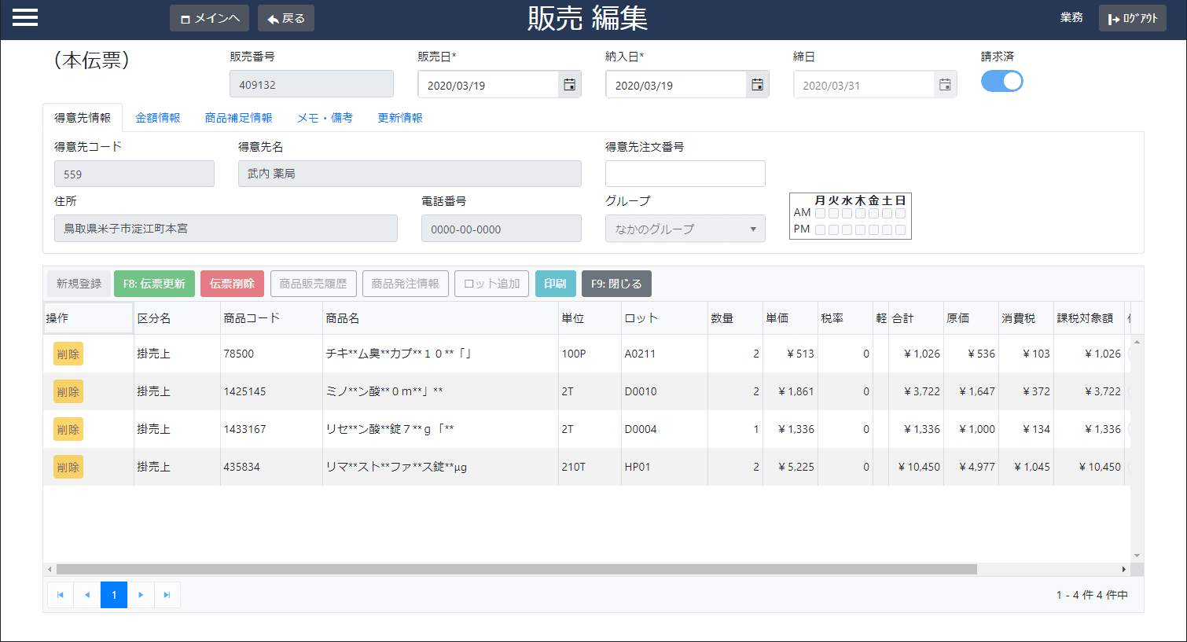Viewport: 1187px width, 642px height.
Task: Click the ログアウト button
Action: click(1132, 18)
